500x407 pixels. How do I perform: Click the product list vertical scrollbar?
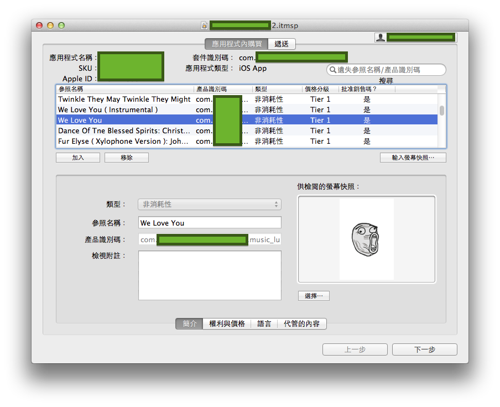[442, 111]
